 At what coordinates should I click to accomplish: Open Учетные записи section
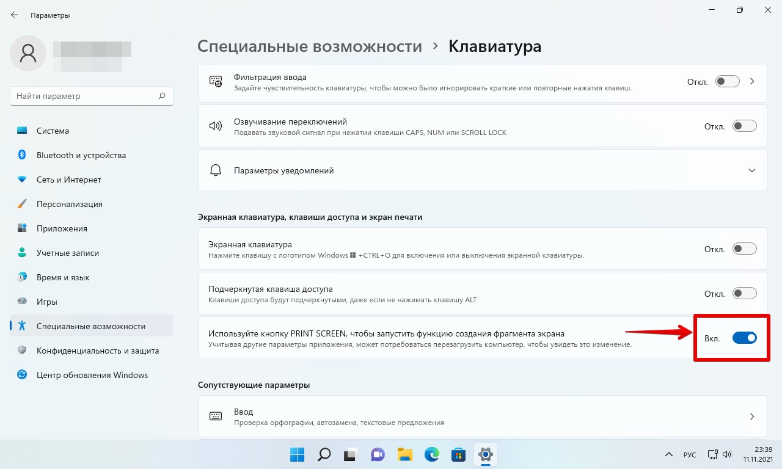coord(92,253)
